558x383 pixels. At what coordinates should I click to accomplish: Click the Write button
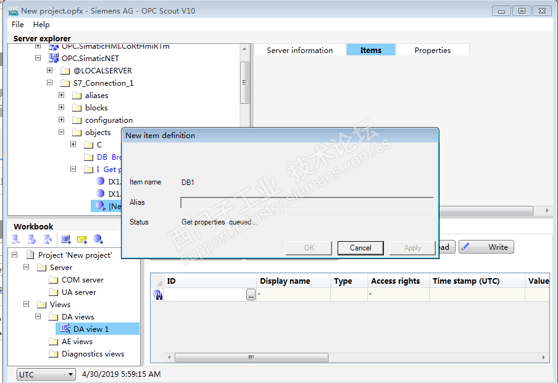coord(486,247)
